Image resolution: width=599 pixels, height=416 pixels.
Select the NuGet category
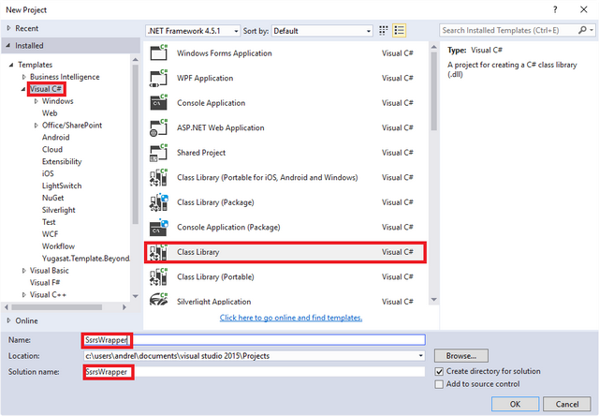[x=52, y=198]
